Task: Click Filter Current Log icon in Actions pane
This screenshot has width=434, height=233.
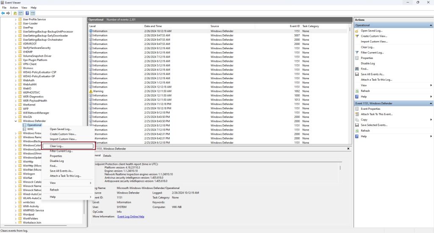Action: pyautogui.click(x=357, y=53)
